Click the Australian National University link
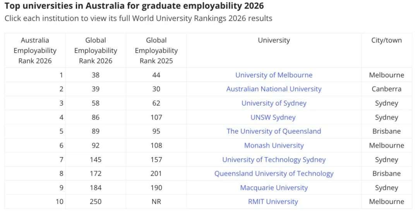Image resolution: width=418 pixels, height=216 pixels. 274,89
